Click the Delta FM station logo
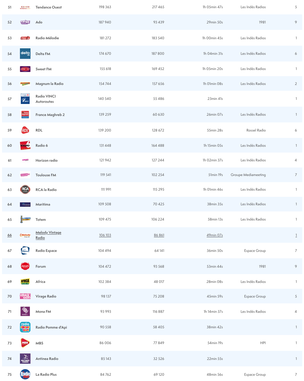This screenshot has width=304, height=381. (x=25, y=54)
